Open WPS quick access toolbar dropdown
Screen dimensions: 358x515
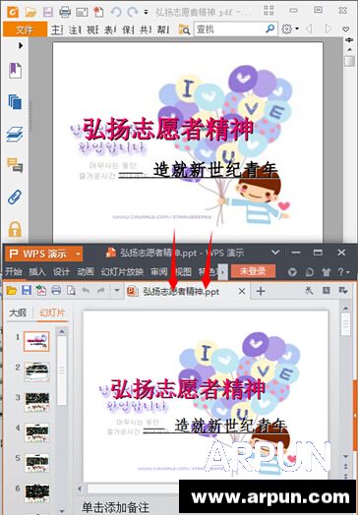click(116, 291)
